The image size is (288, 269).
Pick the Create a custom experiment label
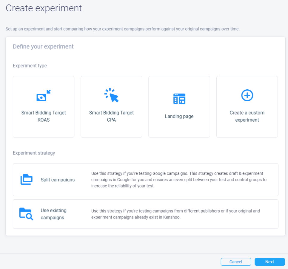click(247, 116)
